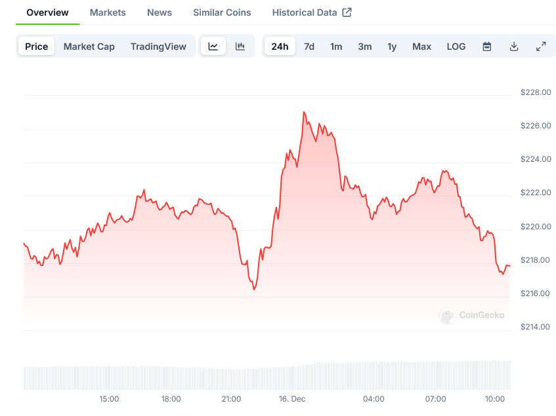Switch chart to TradingView mode
The image size is (556, 416).
pyautogui.click(x=158, y=47)
